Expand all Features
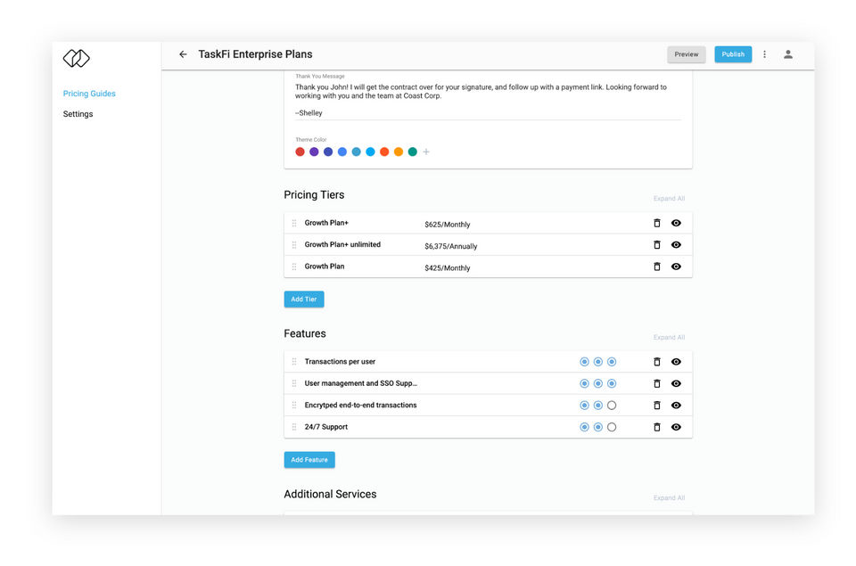Viewport: 856px width, 566px height. (669, 337)
